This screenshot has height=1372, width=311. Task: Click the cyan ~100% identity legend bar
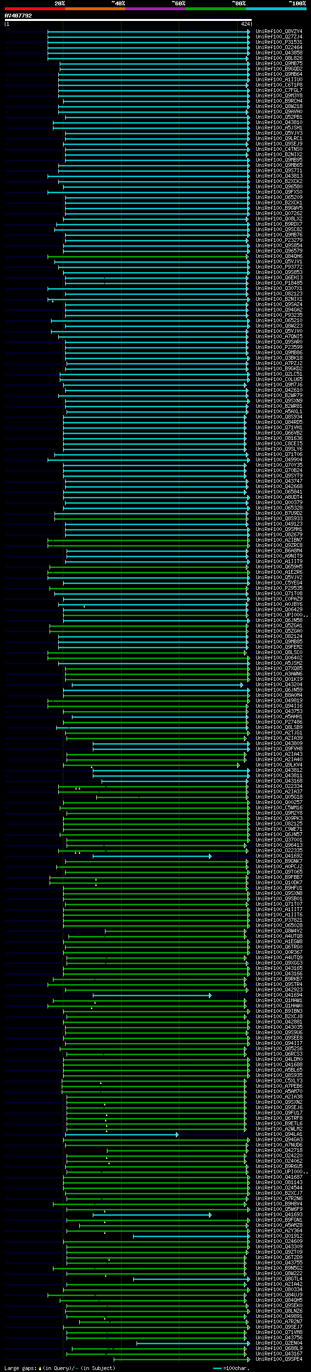(276, 9)
